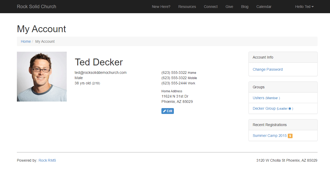Click the Rock Solid Church brand link
The height and width of the screenshot is (173, 330).
click(36, 7)
